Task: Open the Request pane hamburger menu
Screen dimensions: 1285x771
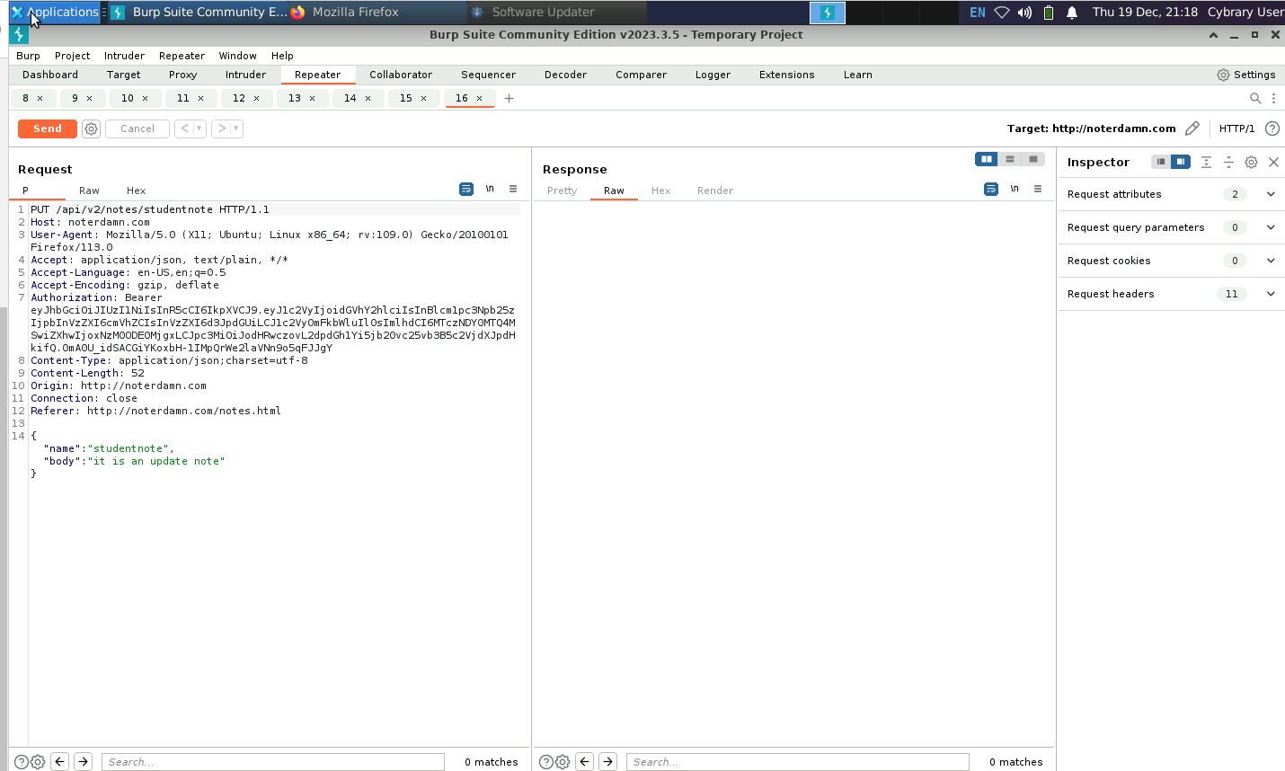Action: tap(513, 189)
